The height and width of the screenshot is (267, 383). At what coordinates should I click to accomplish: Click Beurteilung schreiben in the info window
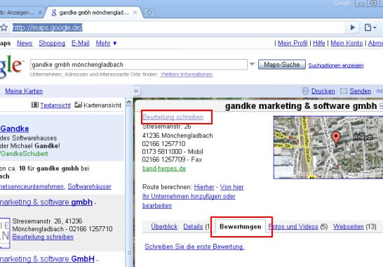tap(173, 117)
